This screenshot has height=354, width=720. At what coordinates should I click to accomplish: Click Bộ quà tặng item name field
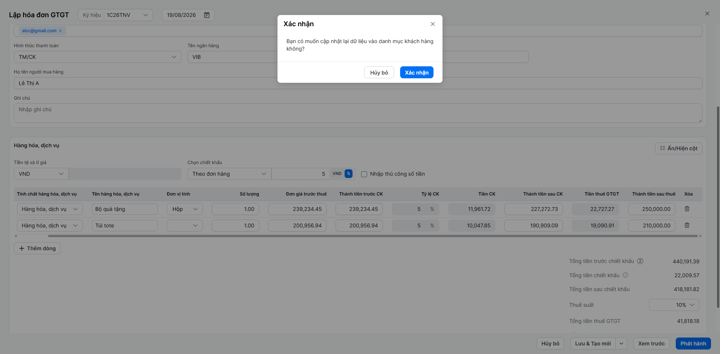(x=125, y=209)
